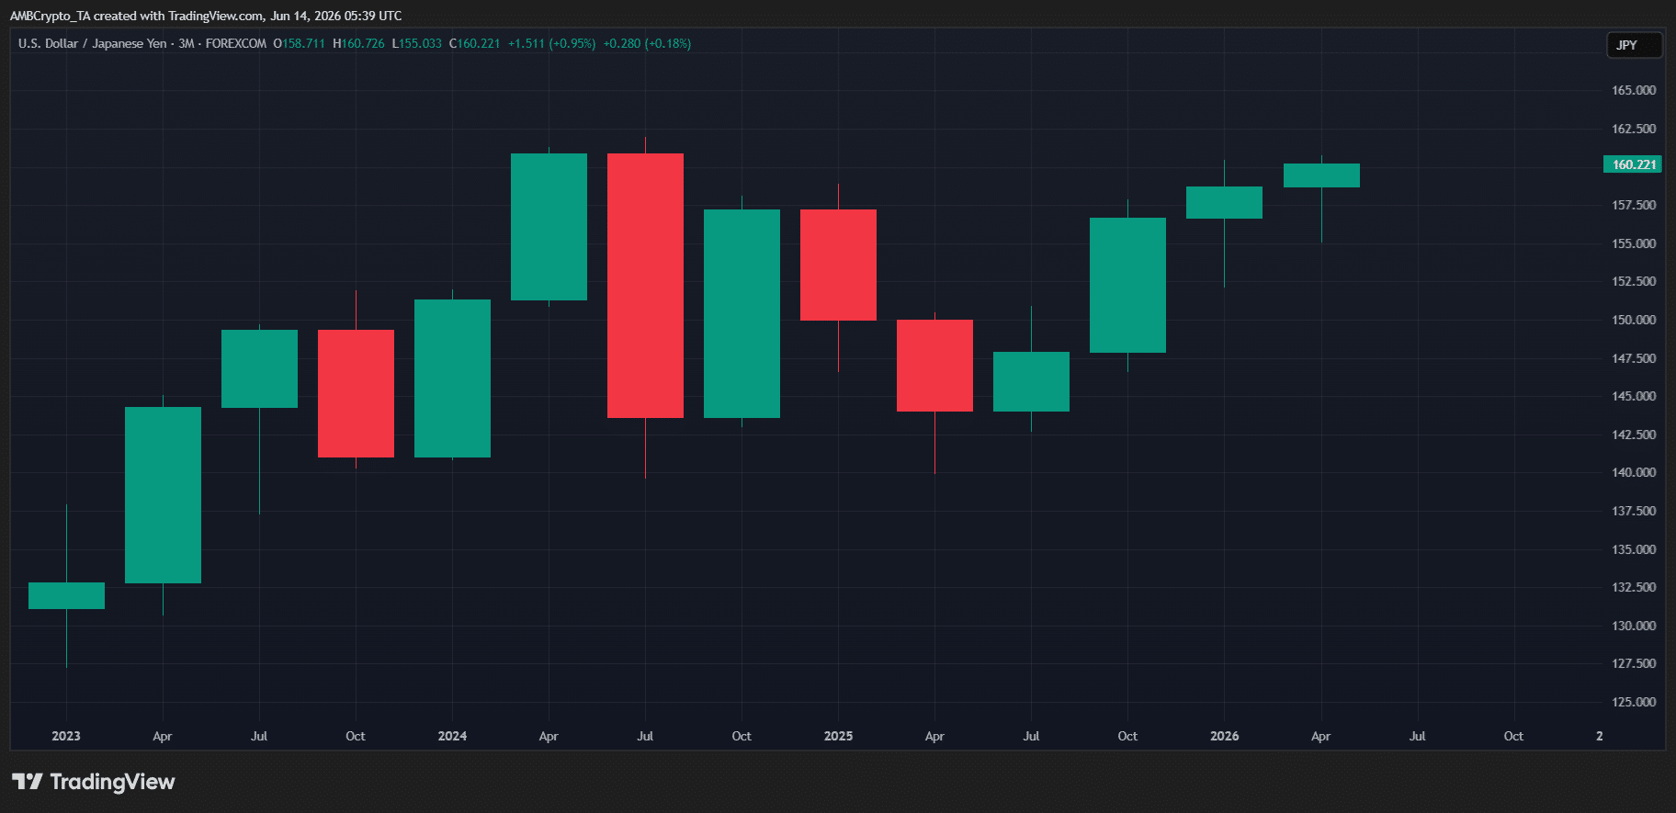
Task: Click the 165.000 price axis label
Action: pos(1634,90)
